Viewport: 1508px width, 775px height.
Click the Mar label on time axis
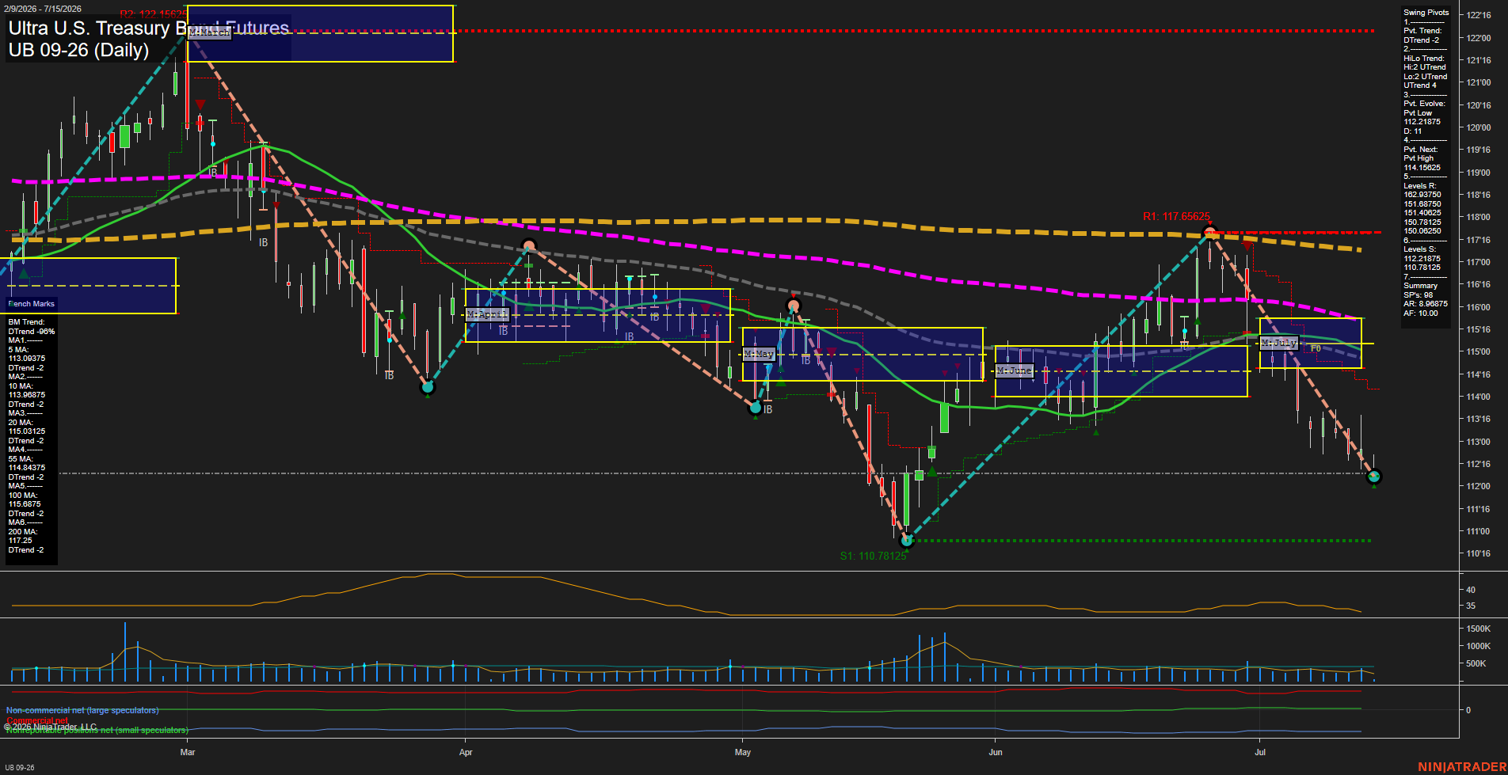[188, 752]
